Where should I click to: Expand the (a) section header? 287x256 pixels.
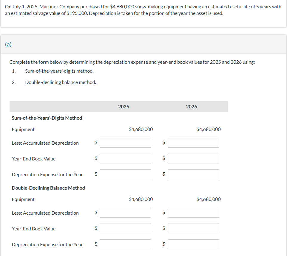pyautogui.click(x=8, y=44)
